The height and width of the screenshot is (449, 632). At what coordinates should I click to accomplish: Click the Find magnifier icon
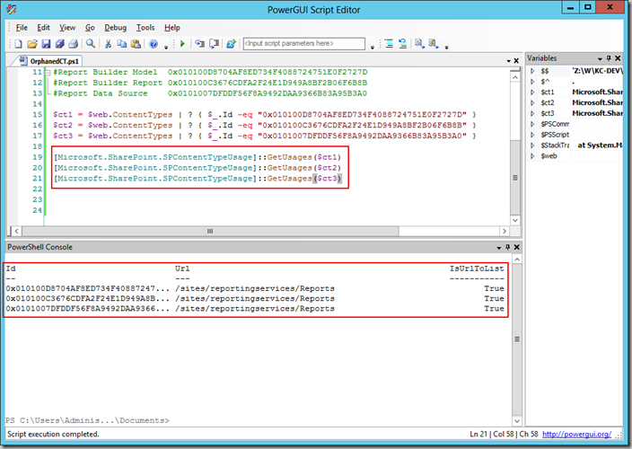tap(91, 43)
